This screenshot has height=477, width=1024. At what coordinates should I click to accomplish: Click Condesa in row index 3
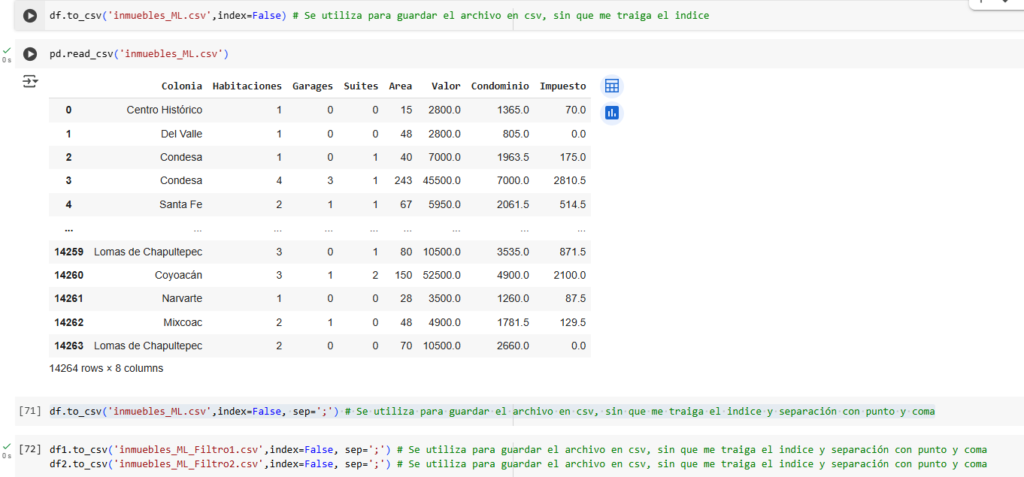[181, 180]
